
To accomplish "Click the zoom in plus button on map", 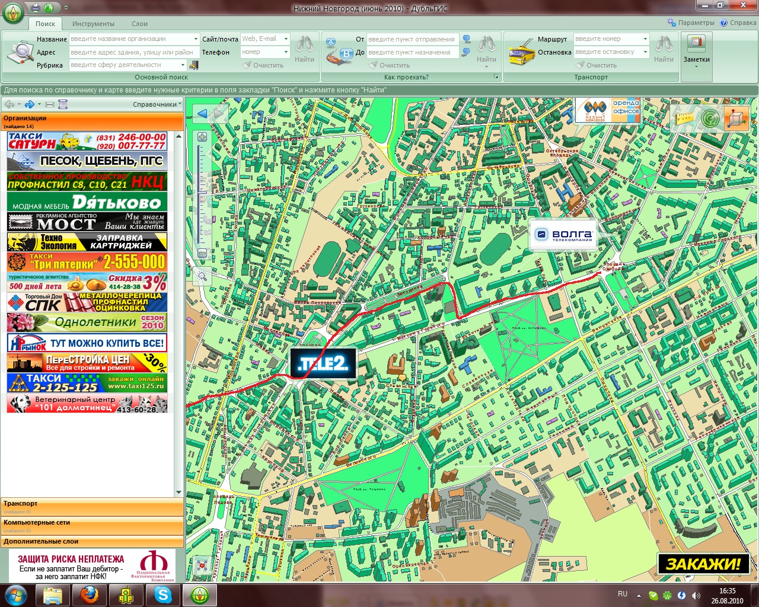I will (202, 137).
